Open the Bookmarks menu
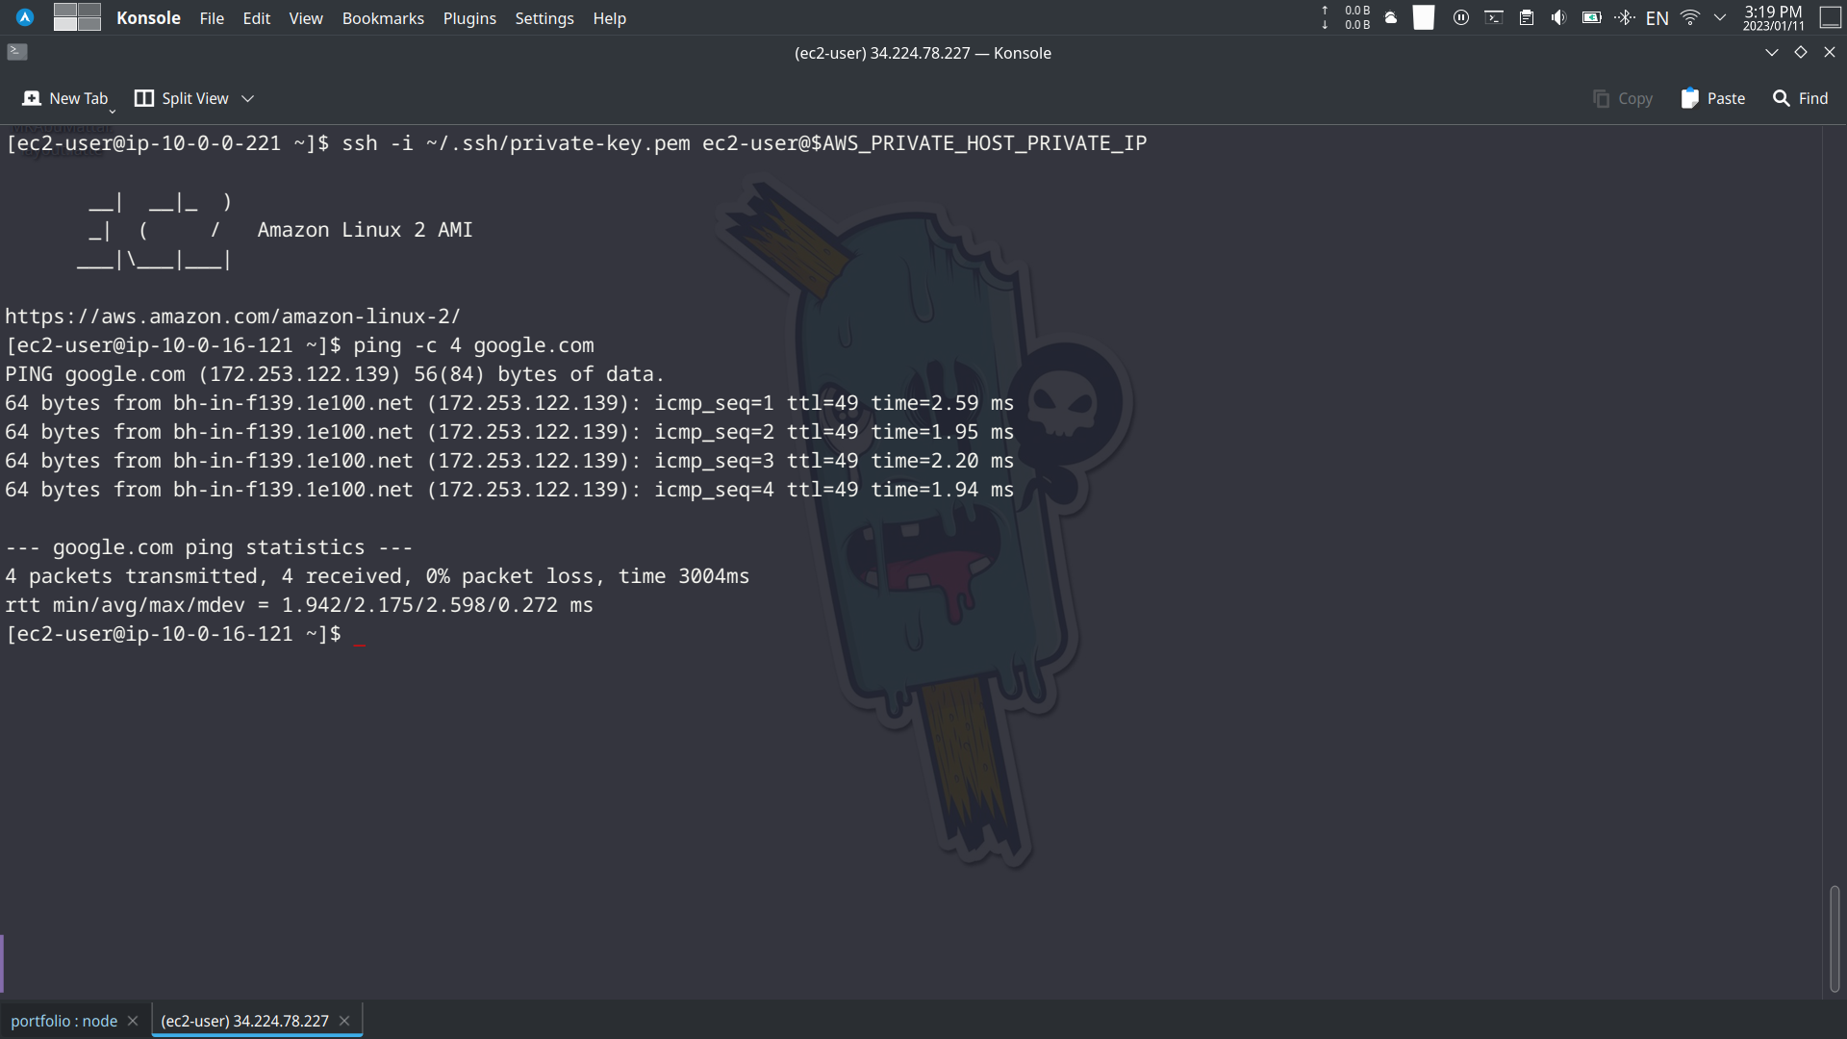This screenshot has width=1847, height=1039. click(383, 18)
